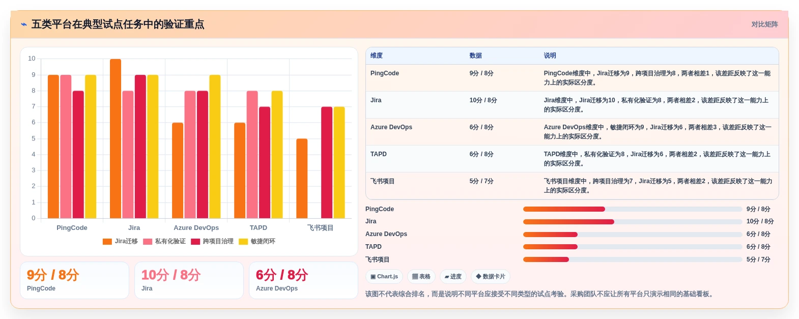Toggle the Jira迁移 legend item
799x319 pixels.
pos(120,242)
